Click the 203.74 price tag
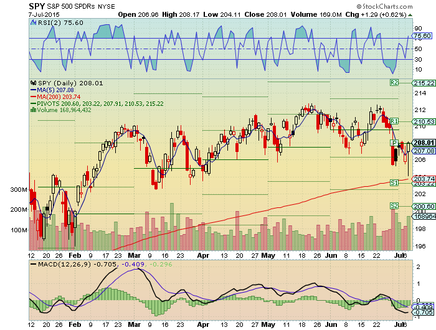436x330 pixels. coord(424,179)
